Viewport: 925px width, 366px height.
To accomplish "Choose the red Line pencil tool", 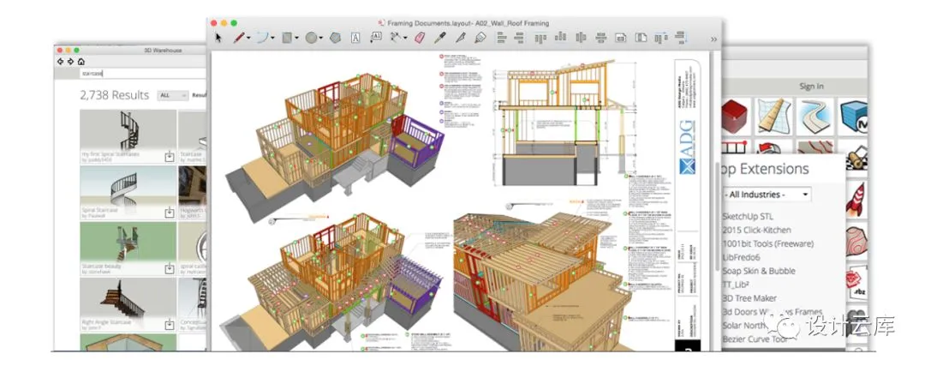I will [x=238, y=38].
